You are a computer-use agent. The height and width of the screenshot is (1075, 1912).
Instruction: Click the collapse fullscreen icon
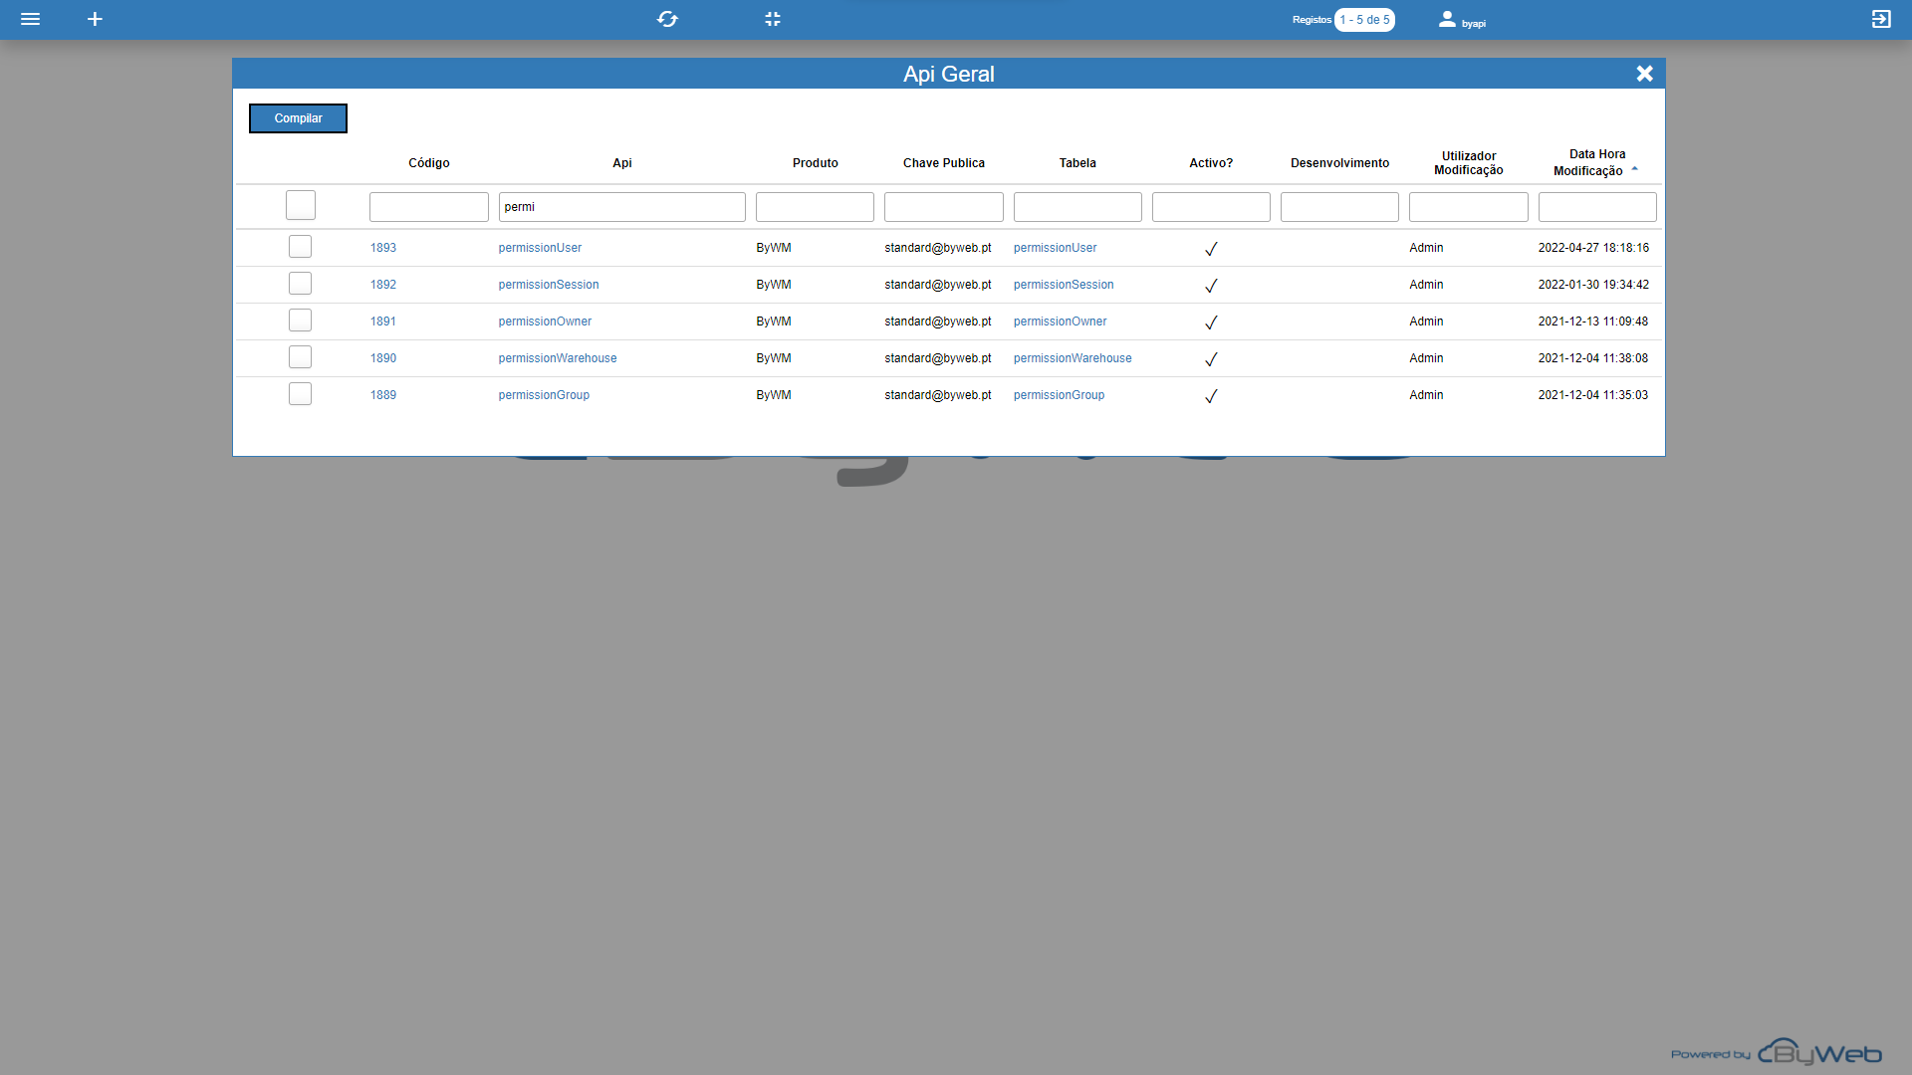pos(773,19)
